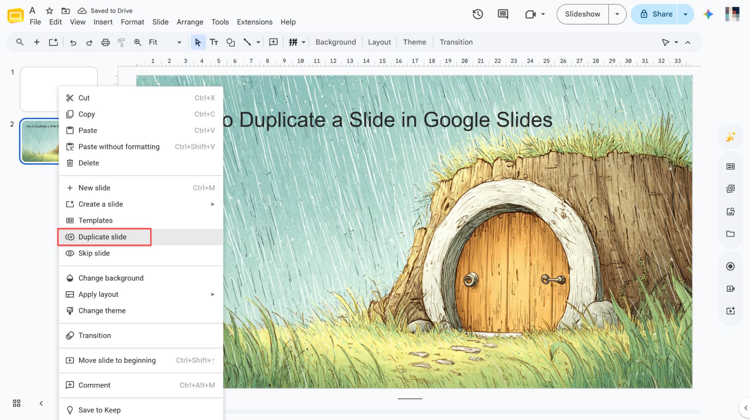Choose Change background from context menu
Screen dimensions: 750x420
(x=141, y=278)
